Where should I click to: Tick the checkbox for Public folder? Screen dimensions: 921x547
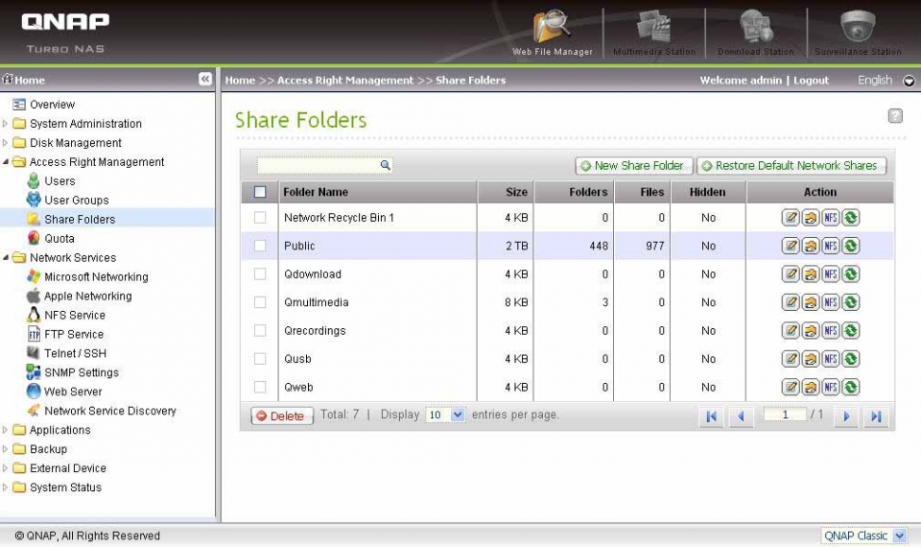(x=260, y=246)
